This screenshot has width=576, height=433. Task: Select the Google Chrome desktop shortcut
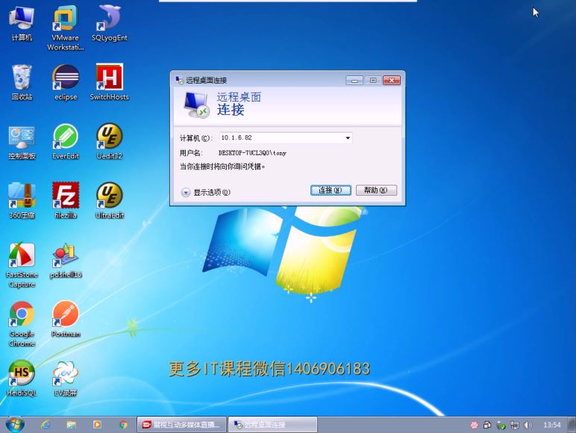pos(22,324)
